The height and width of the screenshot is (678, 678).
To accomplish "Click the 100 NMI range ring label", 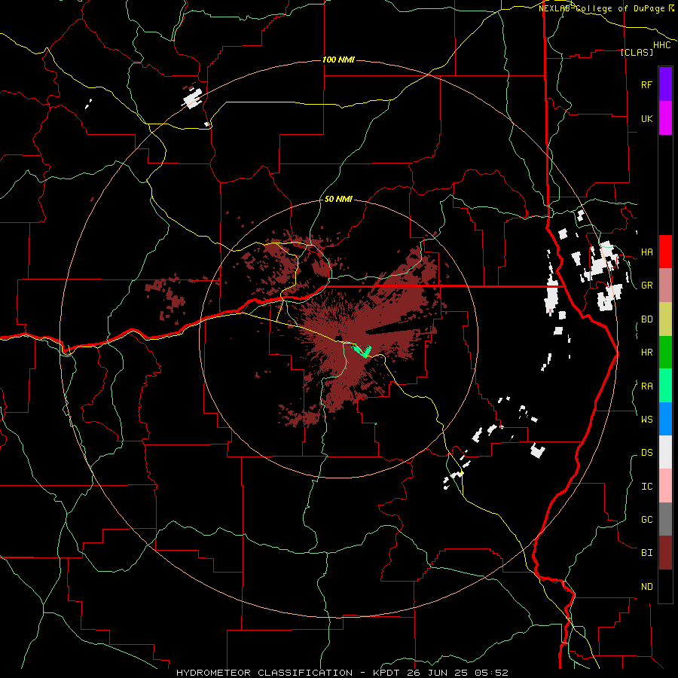I will (x=338, y=60).
